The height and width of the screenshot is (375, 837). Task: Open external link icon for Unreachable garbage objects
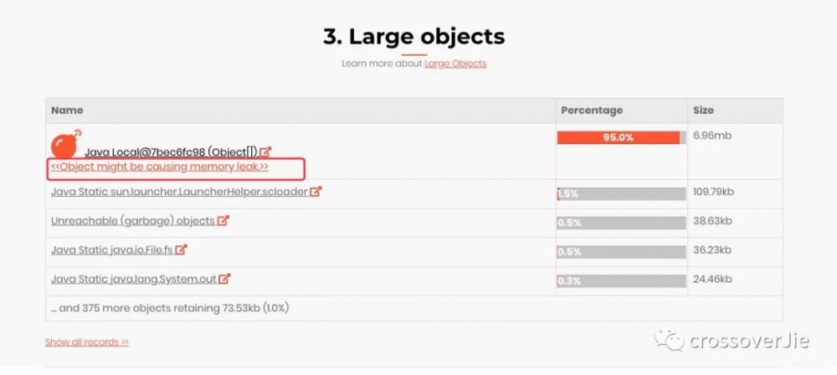click(223, 221)
